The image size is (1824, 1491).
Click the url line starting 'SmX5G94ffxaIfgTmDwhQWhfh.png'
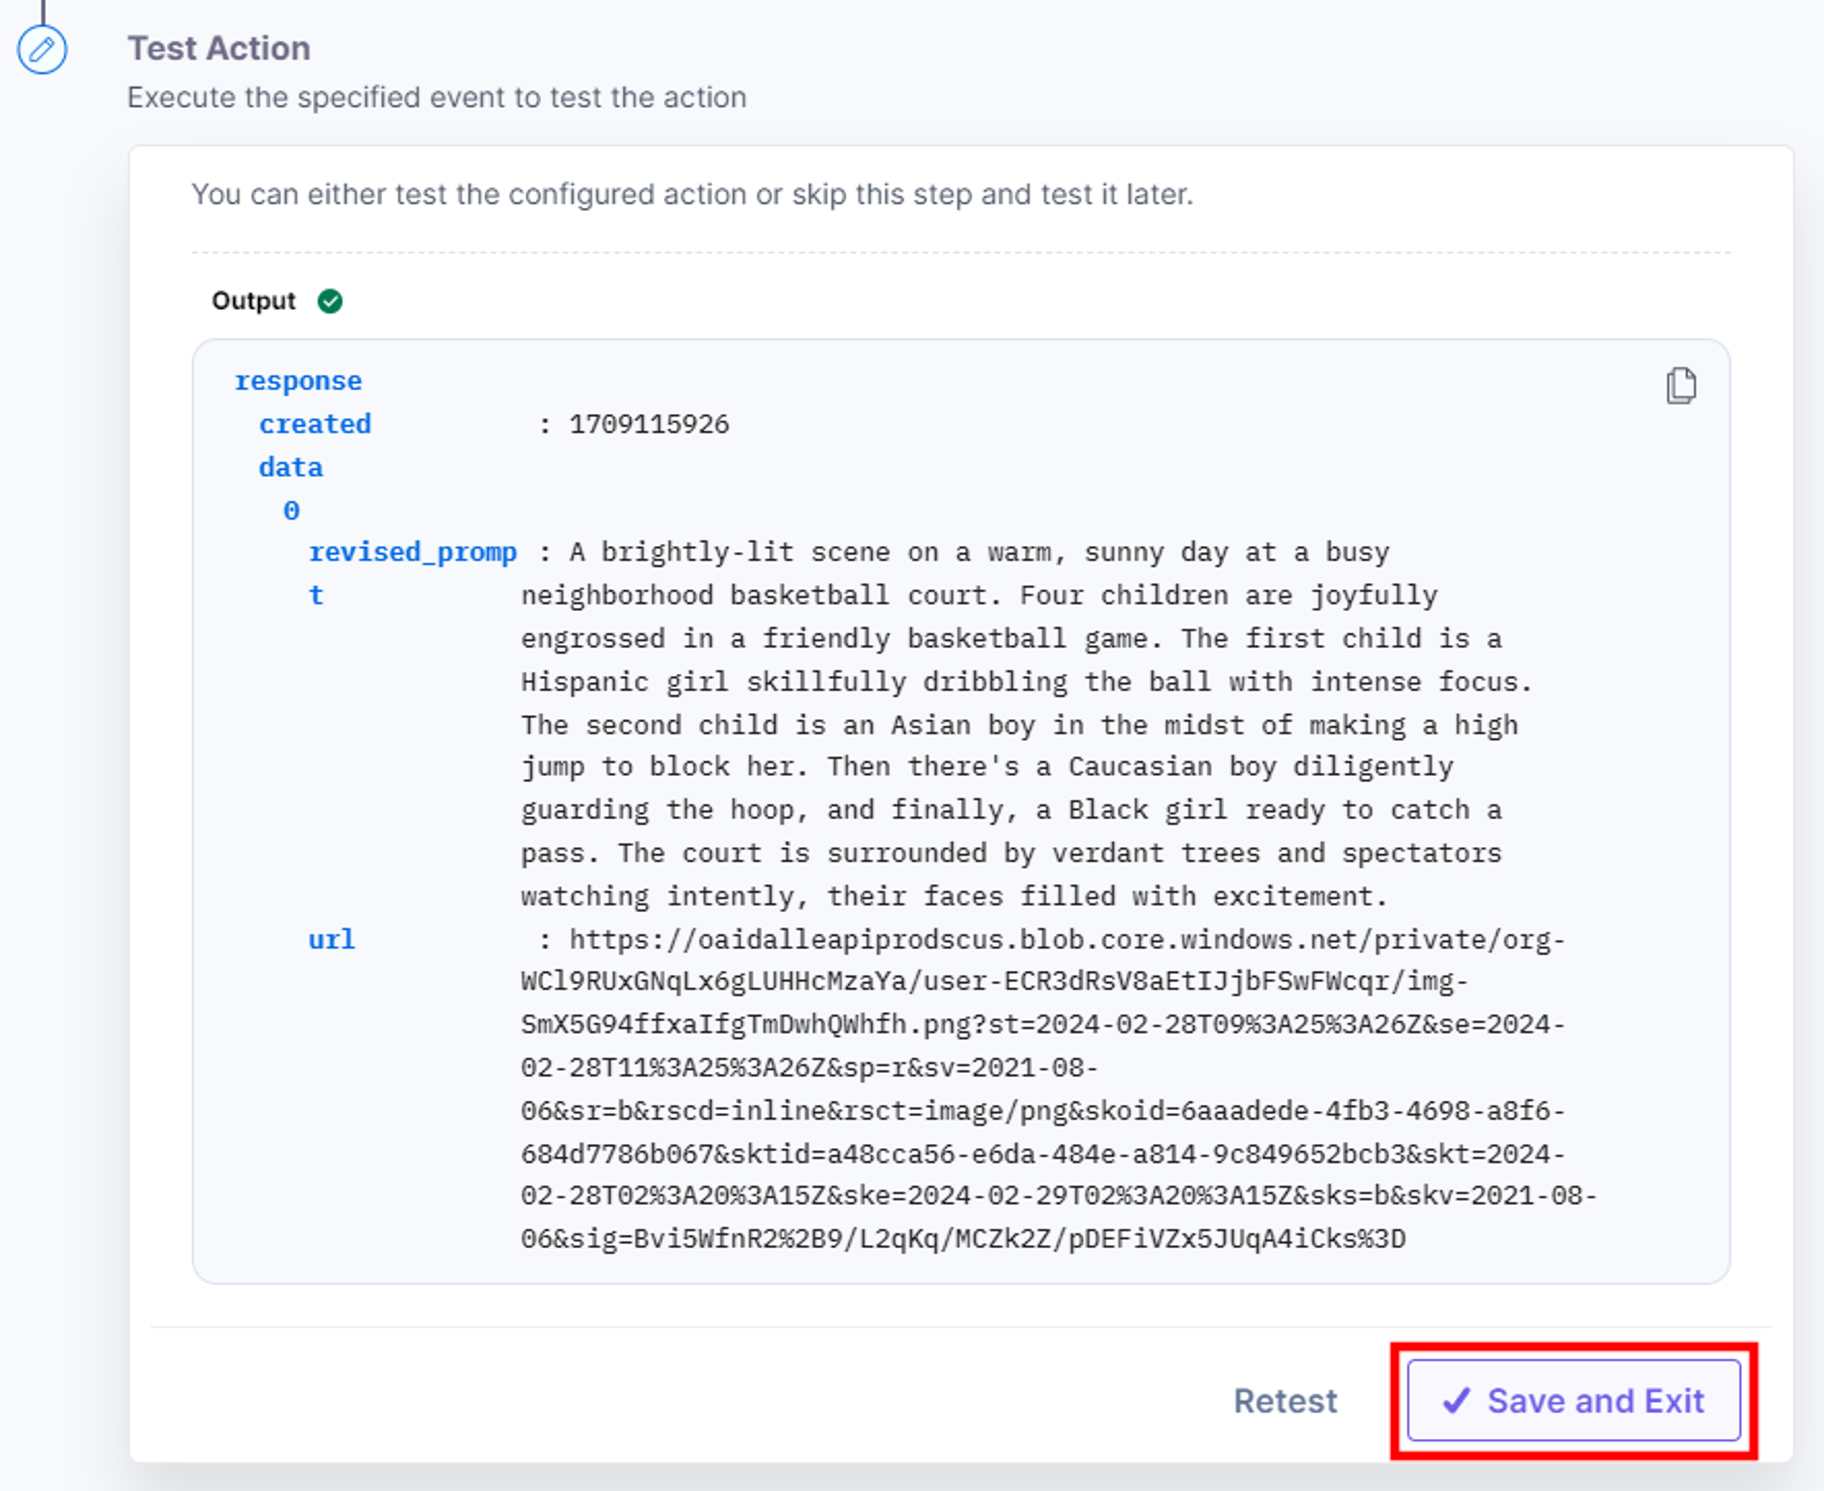point(1043,1024)
